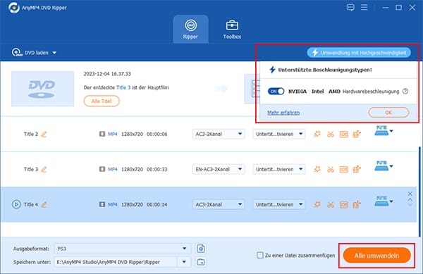Click the effects star icon for Title 3
The image size is (423, 274).
coord(317,169)
